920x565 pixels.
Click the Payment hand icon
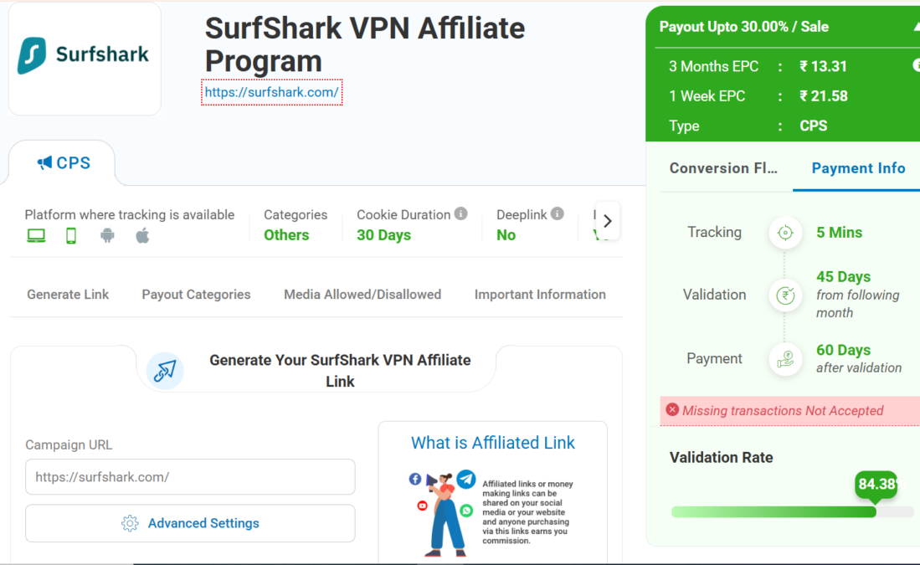(x=785, y=359)
